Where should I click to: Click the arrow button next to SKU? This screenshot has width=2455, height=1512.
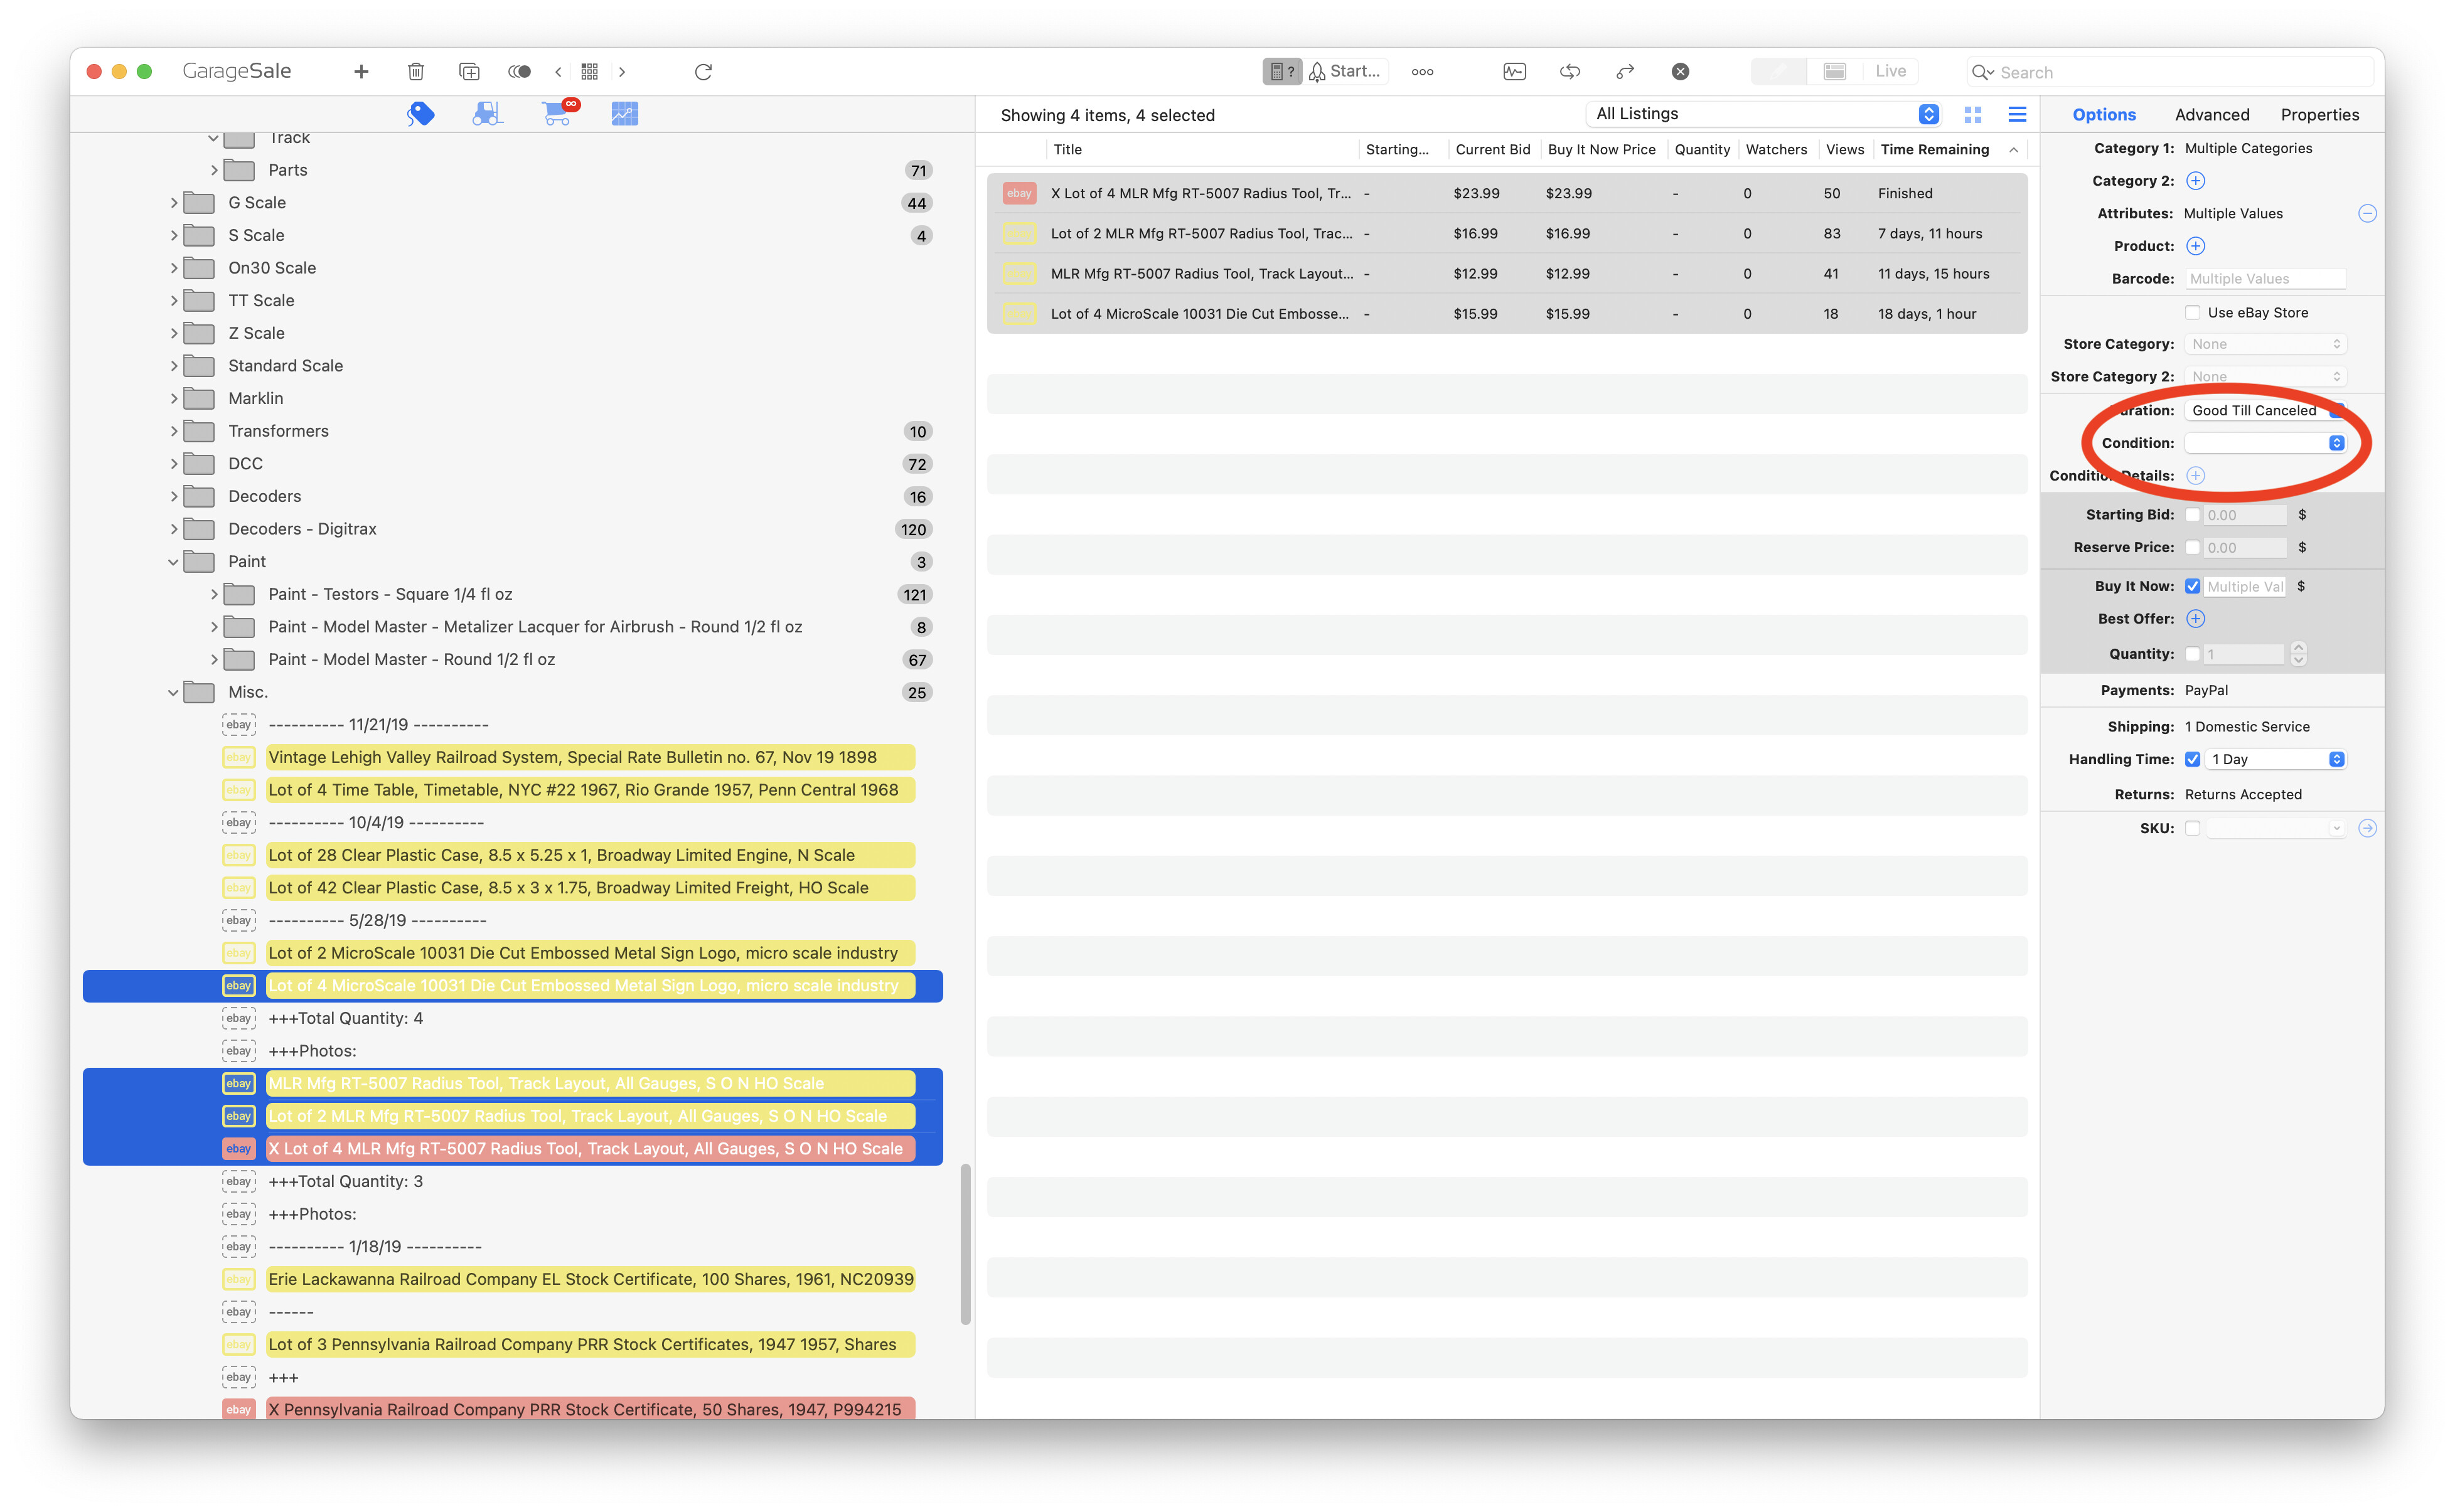tap(2366, 828)
